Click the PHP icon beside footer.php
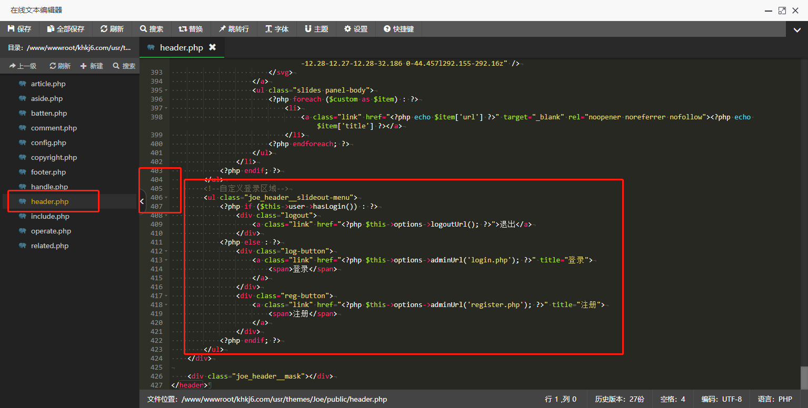 coord(22,172)
